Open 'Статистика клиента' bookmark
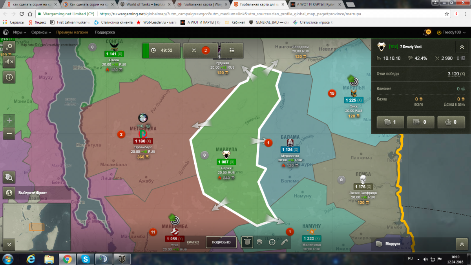The height and width of the screenshot is (265, 471). tap(113, 22)
